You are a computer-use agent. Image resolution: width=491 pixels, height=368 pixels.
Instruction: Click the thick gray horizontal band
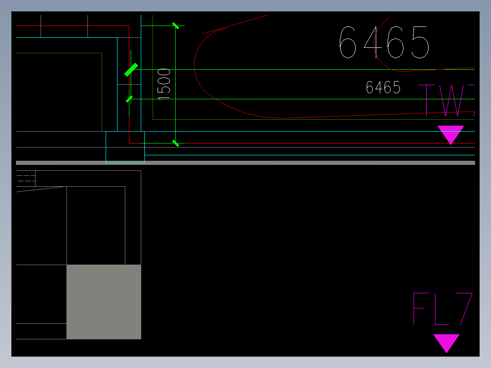click(245, 163)
